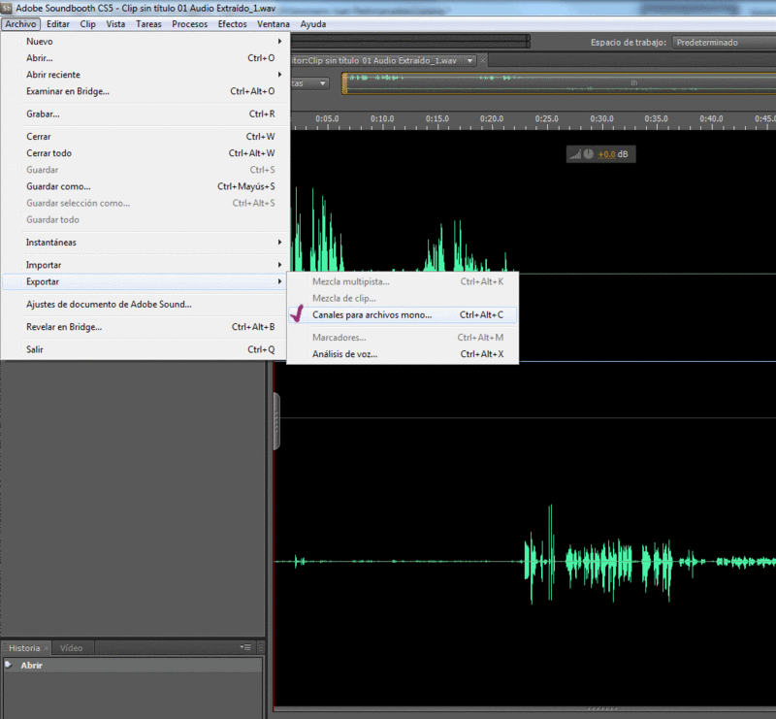Open the Ventana menu

coord(274,23)
